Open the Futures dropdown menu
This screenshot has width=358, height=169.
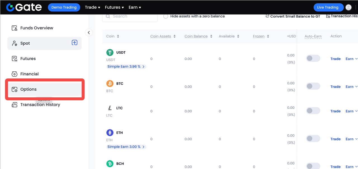[114, 7]
